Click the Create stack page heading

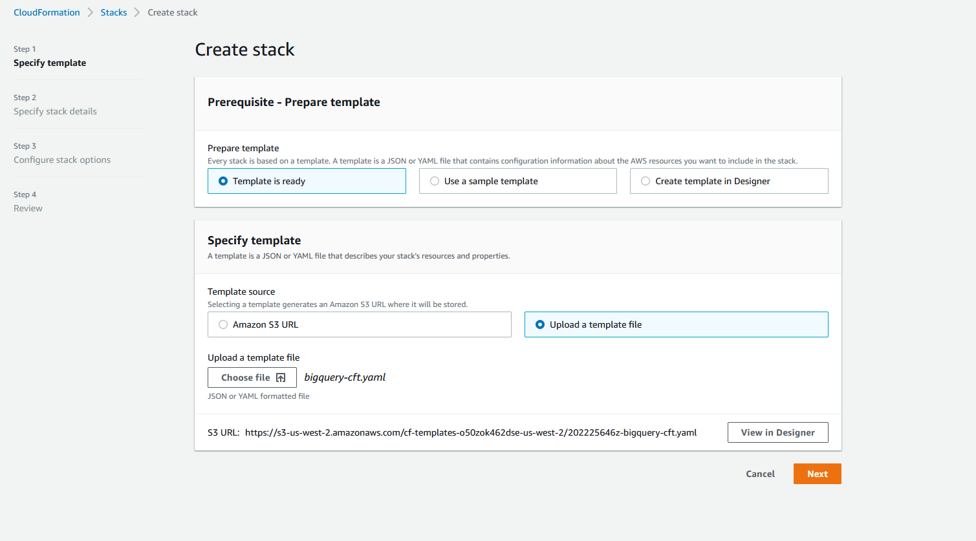pyautogui.click(x=244, y=49)
